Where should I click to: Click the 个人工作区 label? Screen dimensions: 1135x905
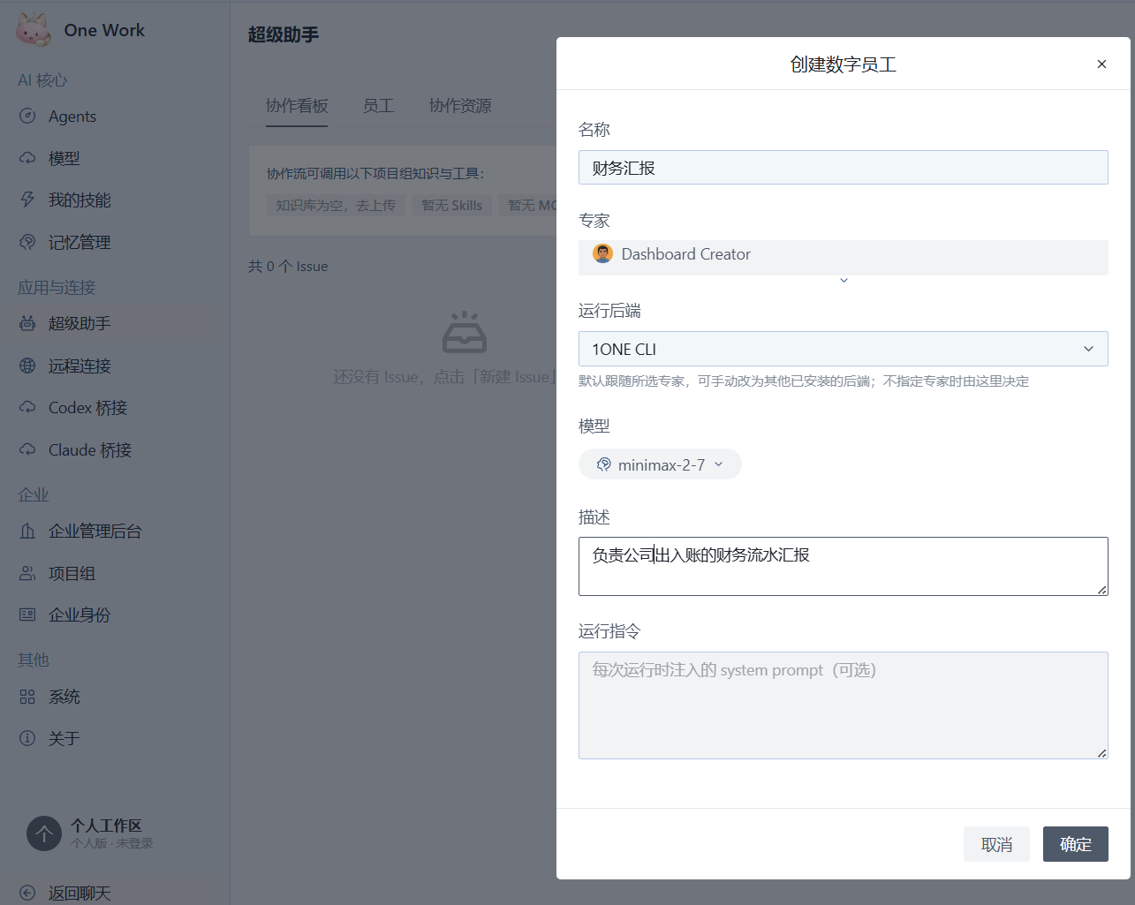106,825
